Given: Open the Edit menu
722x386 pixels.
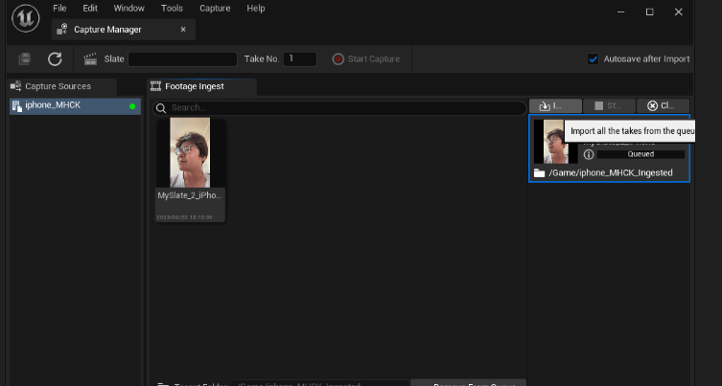Looking at the screenshot, I should pyautogui.click(x=90, y=9).
